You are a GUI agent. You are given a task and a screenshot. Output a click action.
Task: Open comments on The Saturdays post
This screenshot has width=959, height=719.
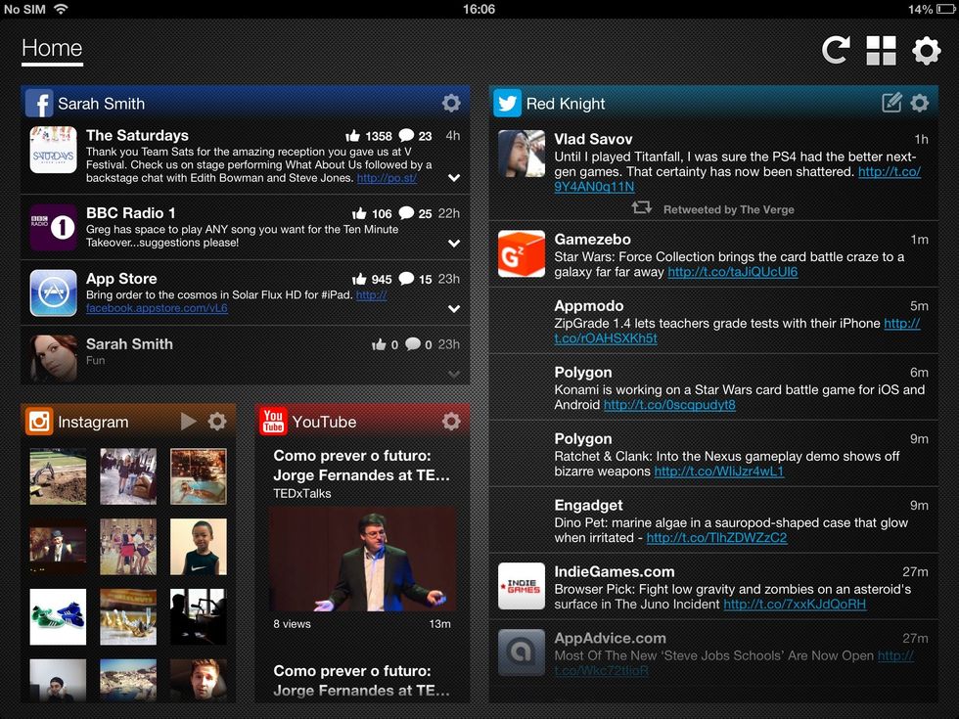point(406,135)
